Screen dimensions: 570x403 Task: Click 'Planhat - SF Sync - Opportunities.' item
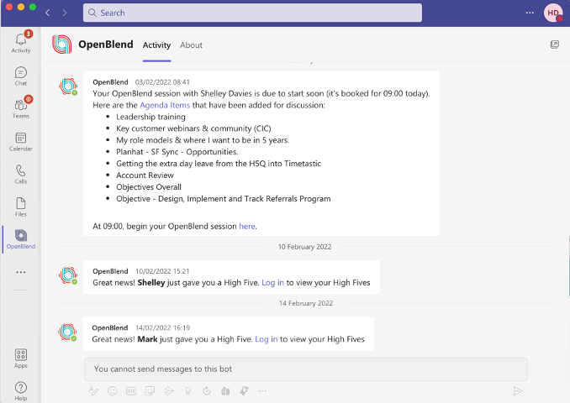coord(177,152)
